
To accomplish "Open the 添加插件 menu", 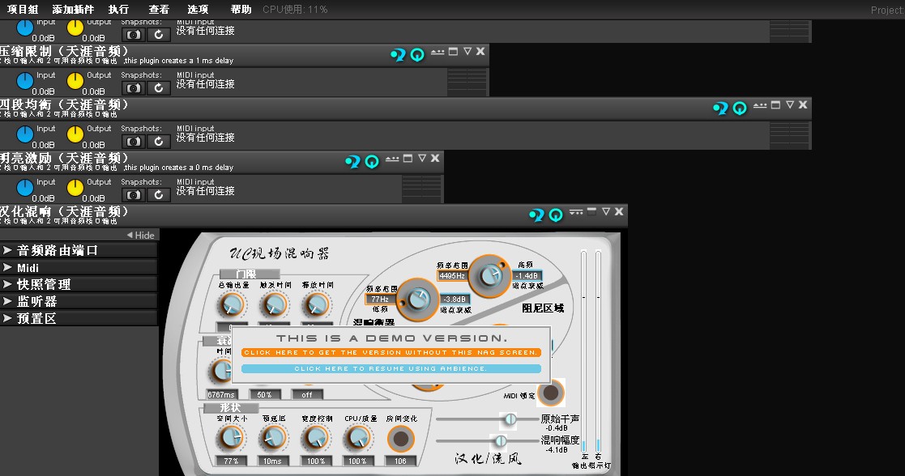I will [x=73, y=9].
